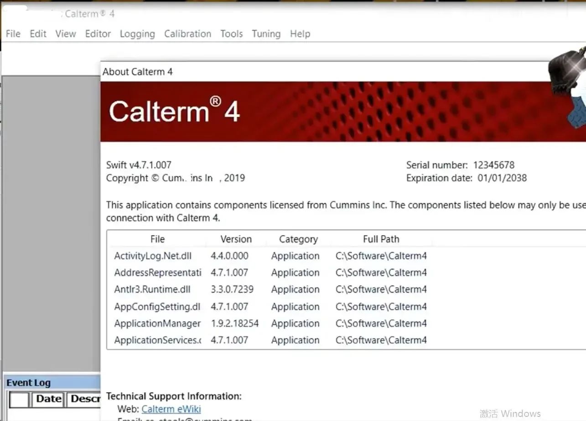Open the Edit menu
The height and width of the screenshot is (421, 586).
[x=38, y=34]
